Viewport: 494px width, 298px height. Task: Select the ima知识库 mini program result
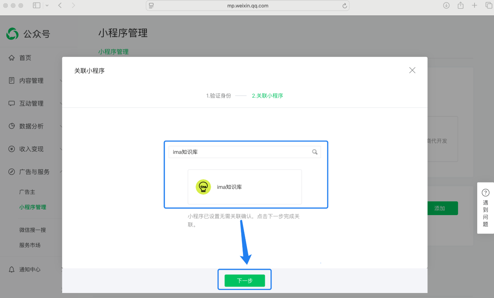(x=245, y=187)
